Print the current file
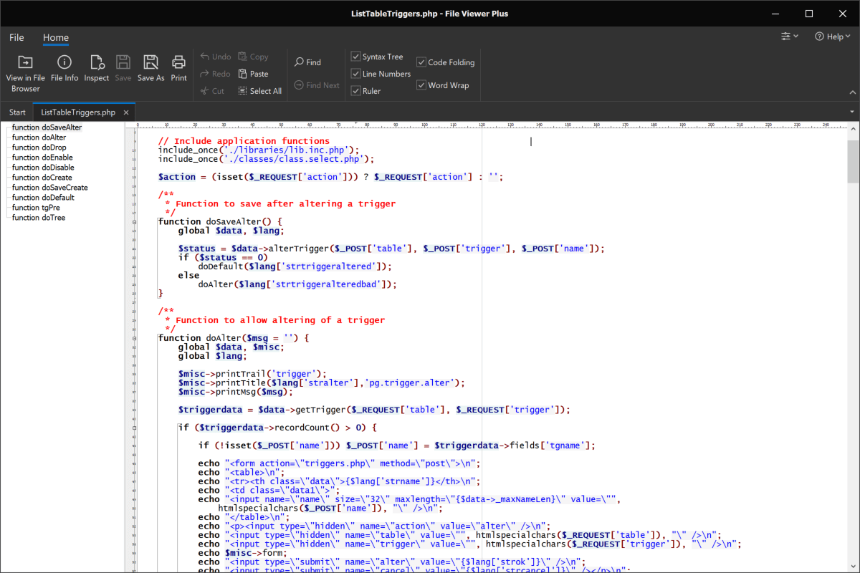The width and height of the screenshot is (860, 573). coord(178,69)
